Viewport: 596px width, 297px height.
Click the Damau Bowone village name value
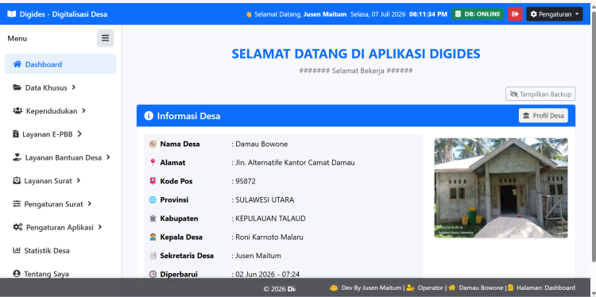(x=261, y=144)
